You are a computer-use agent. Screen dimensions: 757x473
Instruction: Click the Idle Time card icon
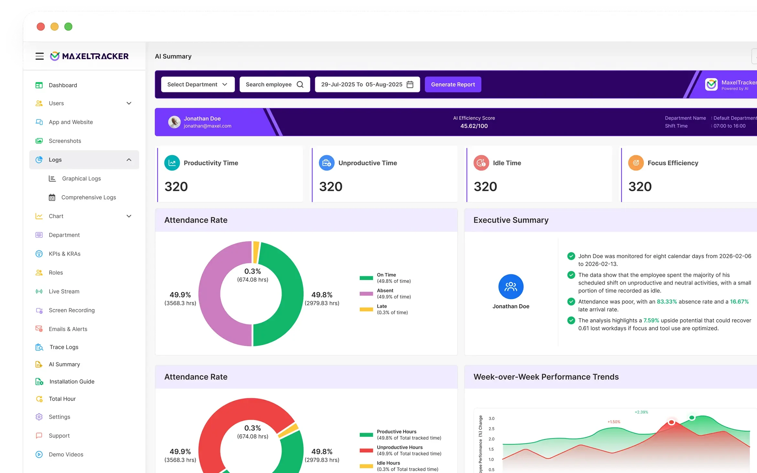(x=481, y=163)
